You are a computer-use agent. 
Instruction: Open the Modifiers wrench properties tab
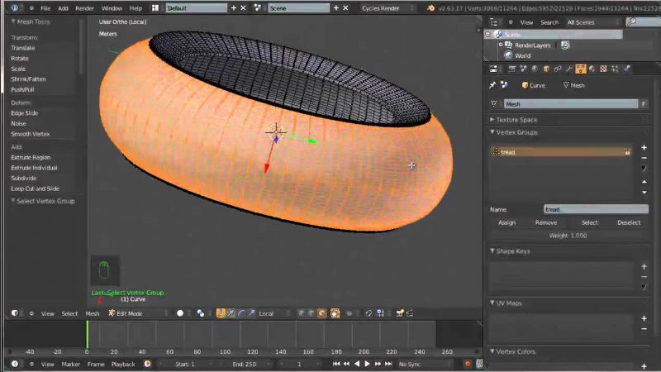[x=569, y=69]
